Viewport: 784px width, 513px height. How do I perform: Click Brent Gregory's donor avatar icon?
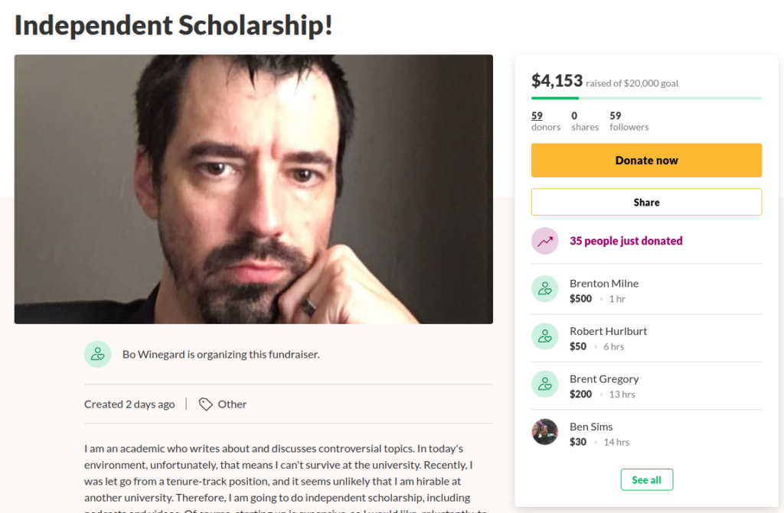[545, 384]
